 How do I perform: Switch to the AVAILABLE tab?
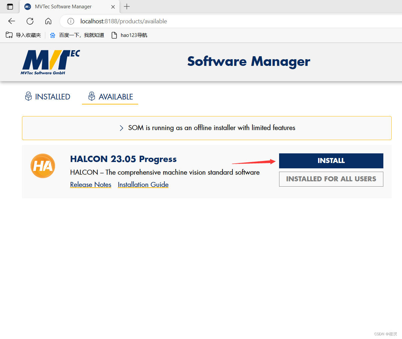point(110,97)
